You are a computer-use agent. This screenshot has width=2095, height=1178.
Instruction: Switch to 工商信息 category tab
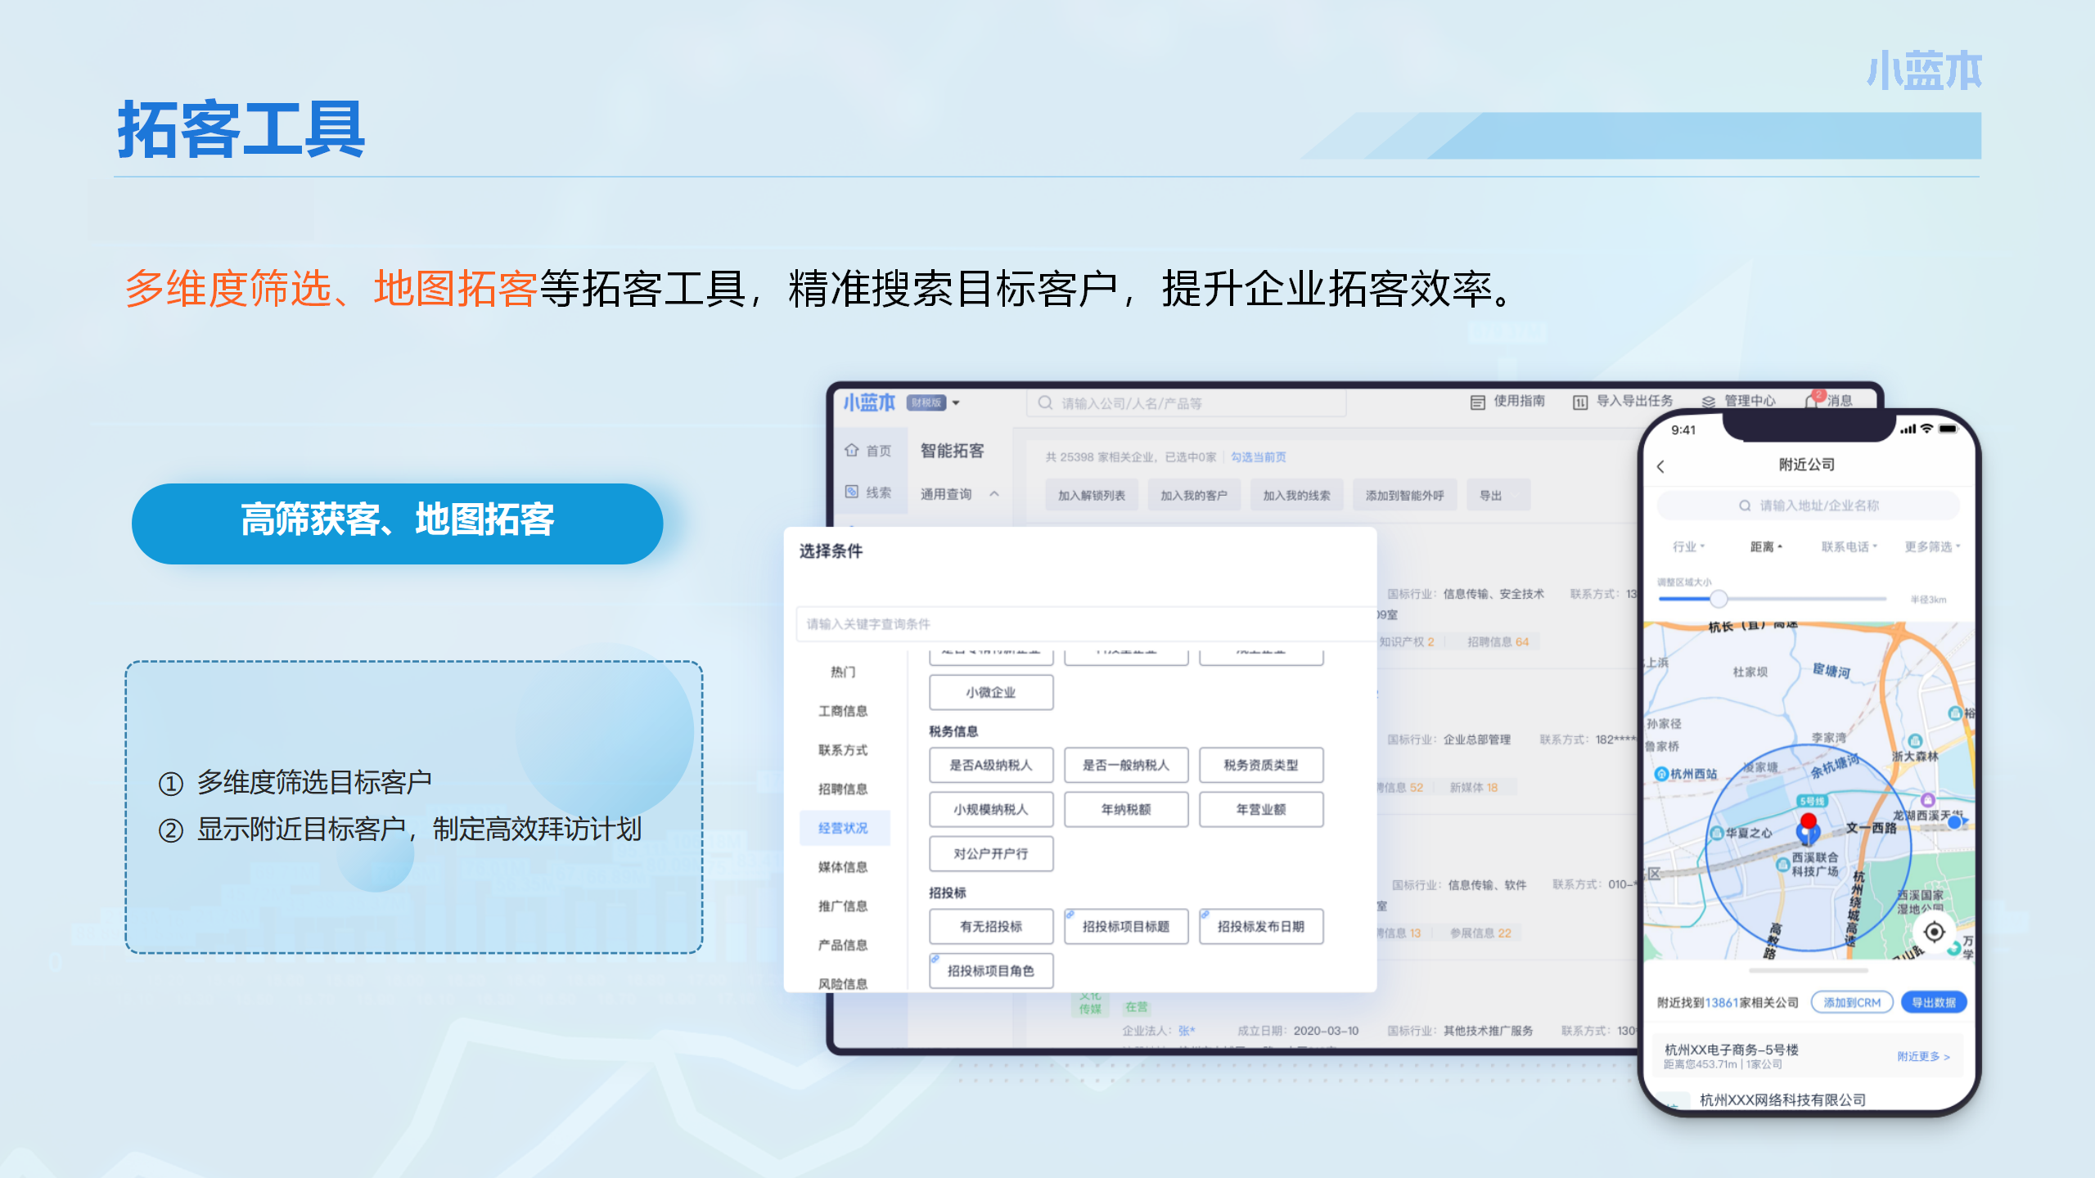[843, 711]
